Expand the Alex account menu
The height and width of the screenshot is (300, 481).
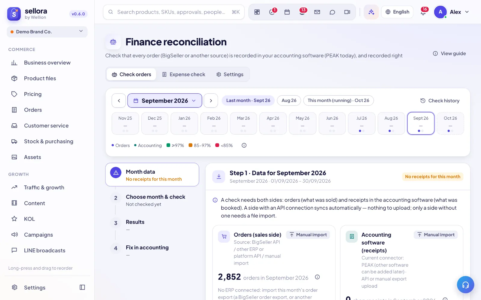click(x=452, y=12)
